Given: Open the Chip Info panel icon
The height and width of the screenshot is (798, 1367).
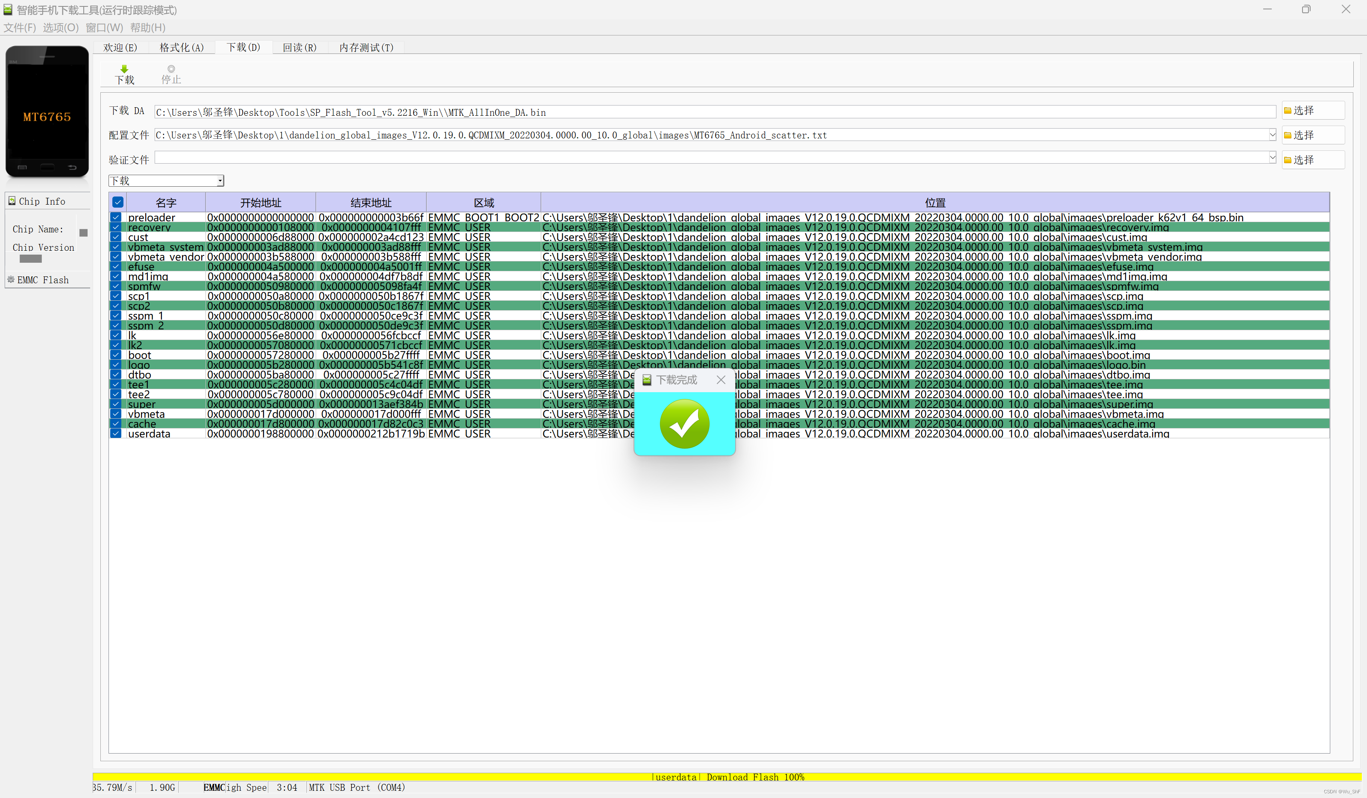Looking at the screenshot, I should [12, 201].
